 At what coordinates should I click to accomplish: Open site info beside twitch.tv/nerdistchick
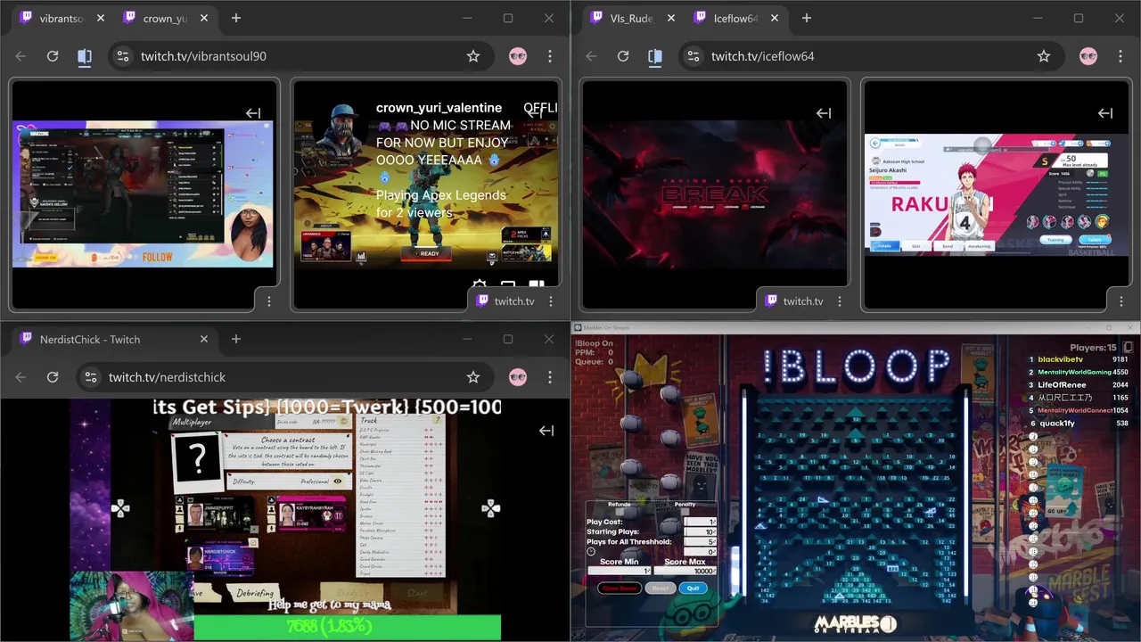[x=91, y=377]
